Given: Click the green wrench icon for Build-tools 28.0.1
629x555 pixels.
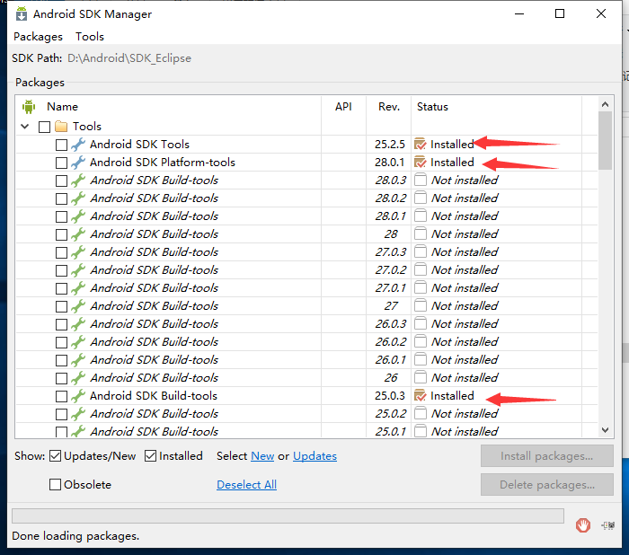Looking at the screenshot, I should pos(78,216).
